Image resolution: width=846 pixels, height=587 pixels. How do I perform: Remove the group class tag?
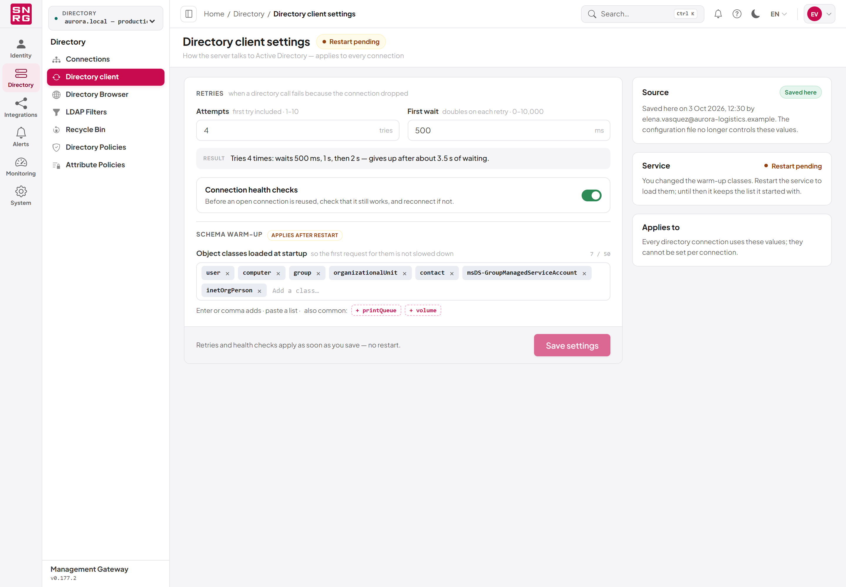click(318, 273)
